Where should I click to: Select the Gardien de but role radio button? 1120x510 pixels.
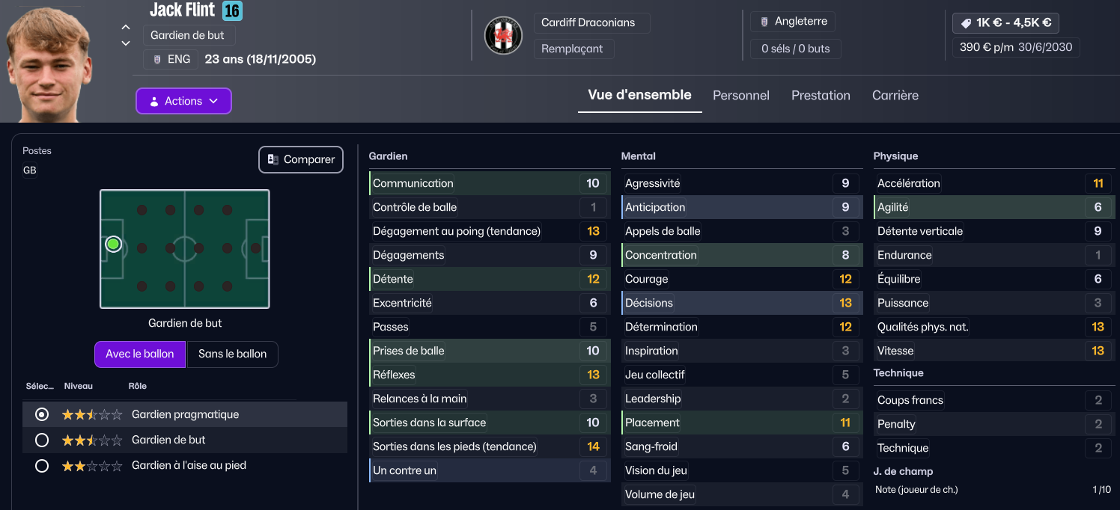point(42,440)
